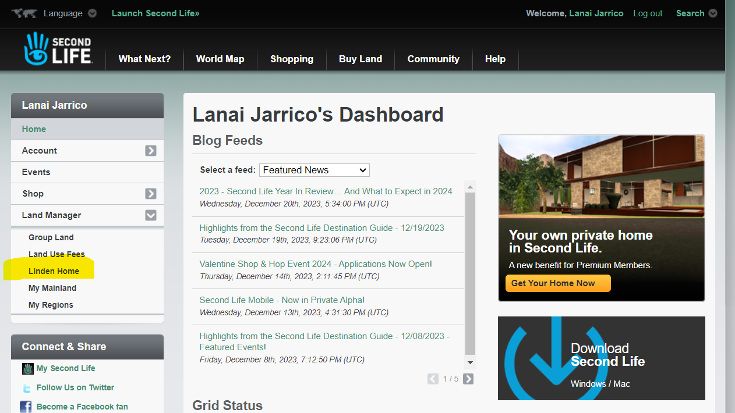Open Destination Guide 12/08/2023 Featured Events article
Viewport: 735px width, 413px height.
click(x=324, y=341)
